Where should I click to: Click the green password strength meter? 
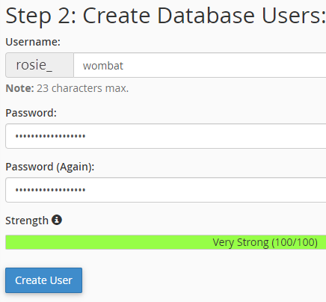tap(166, 242)
